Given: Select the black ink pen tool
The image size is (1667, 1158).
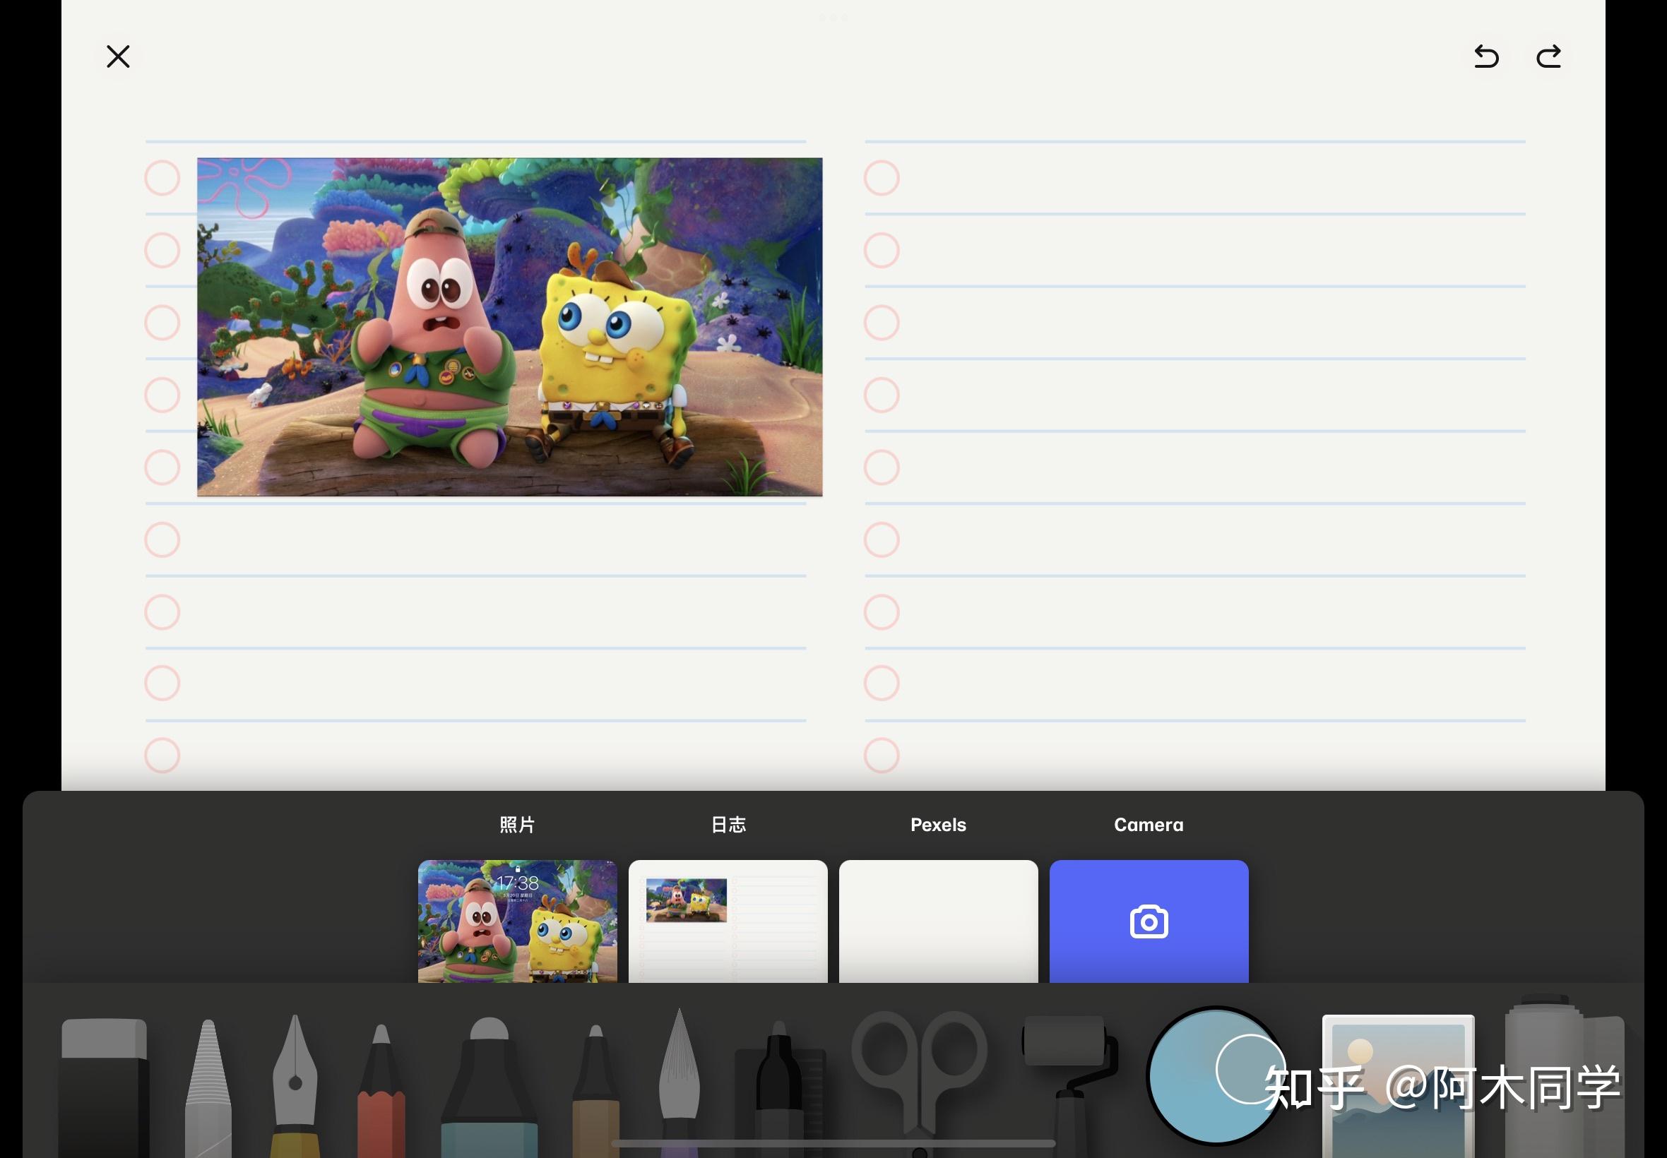Looking at the screenshot, I should pyautogui.click(x=779, y=1088).
